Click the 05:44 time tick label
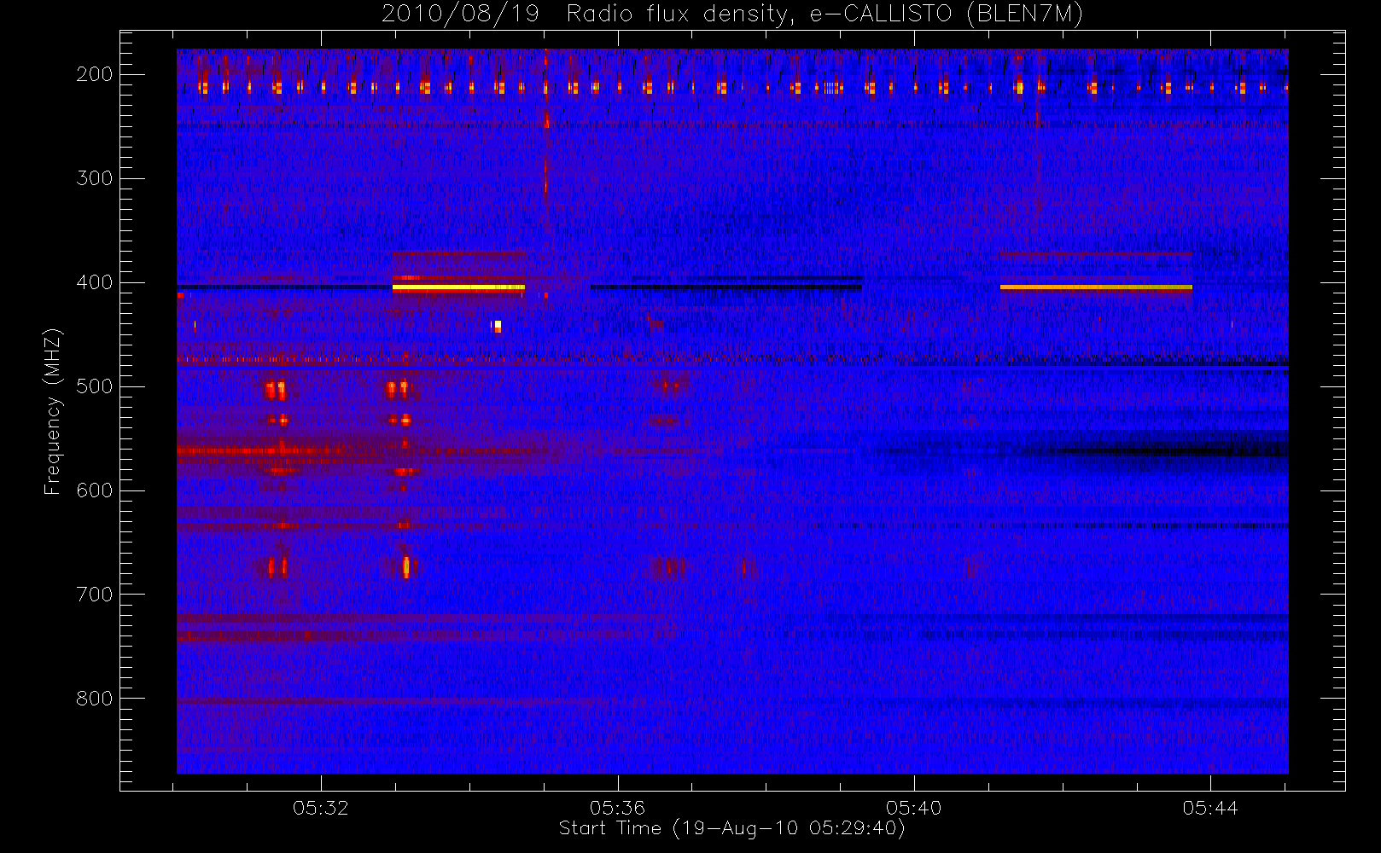1381x853 pixels. click(1210, 808)
